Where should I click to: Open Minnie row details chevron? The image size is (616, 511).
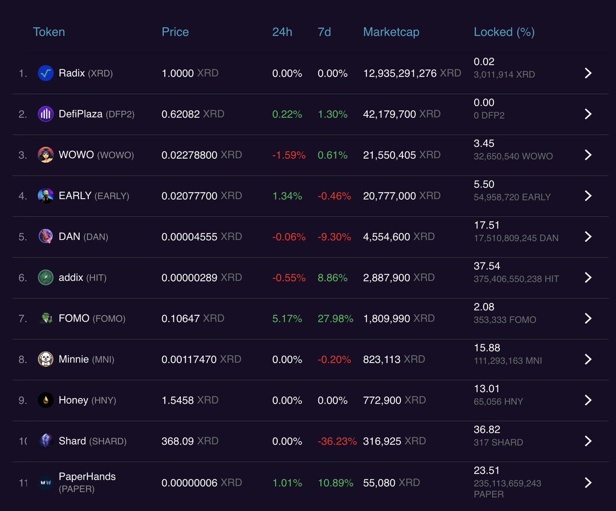pyautogui.click(x=588, y=359)
